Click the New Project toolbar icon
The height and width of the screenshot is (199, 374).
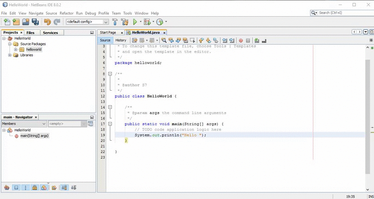tap(16, 22)
